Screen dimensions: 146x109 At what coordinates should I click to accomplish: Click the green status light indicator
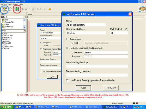(x=134, y=103)
